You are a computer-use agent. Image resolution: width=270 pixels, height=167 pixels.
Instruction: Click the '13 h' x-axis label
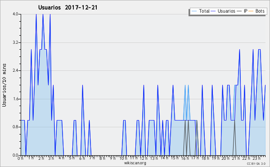point(154,158)
